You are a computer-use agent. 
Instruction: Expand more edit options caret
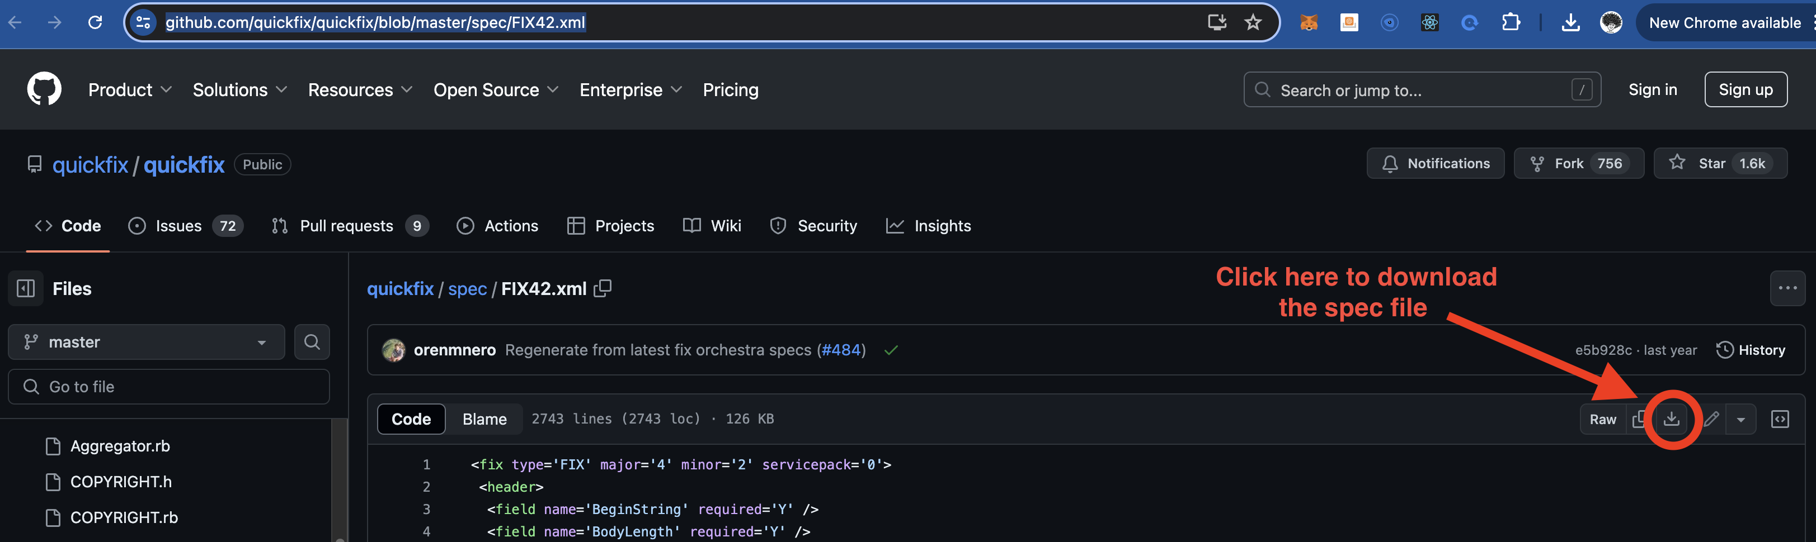point(1740,420)
